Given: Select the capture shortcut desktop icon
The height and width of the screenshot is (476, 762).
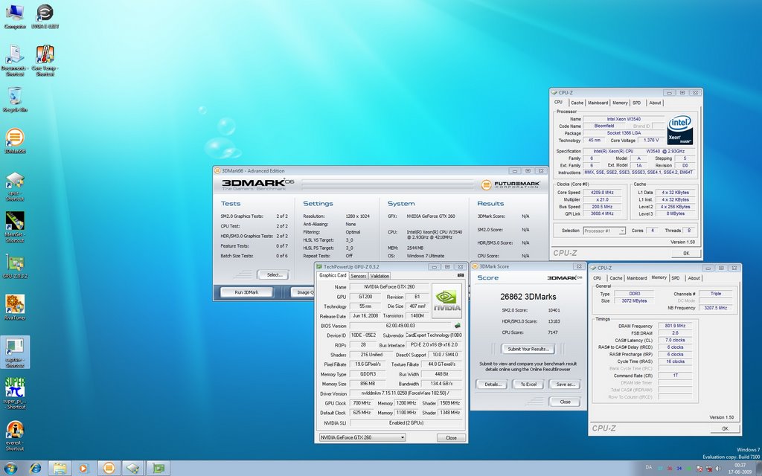Looking at the screenshot, I should [x=15, y=353].
